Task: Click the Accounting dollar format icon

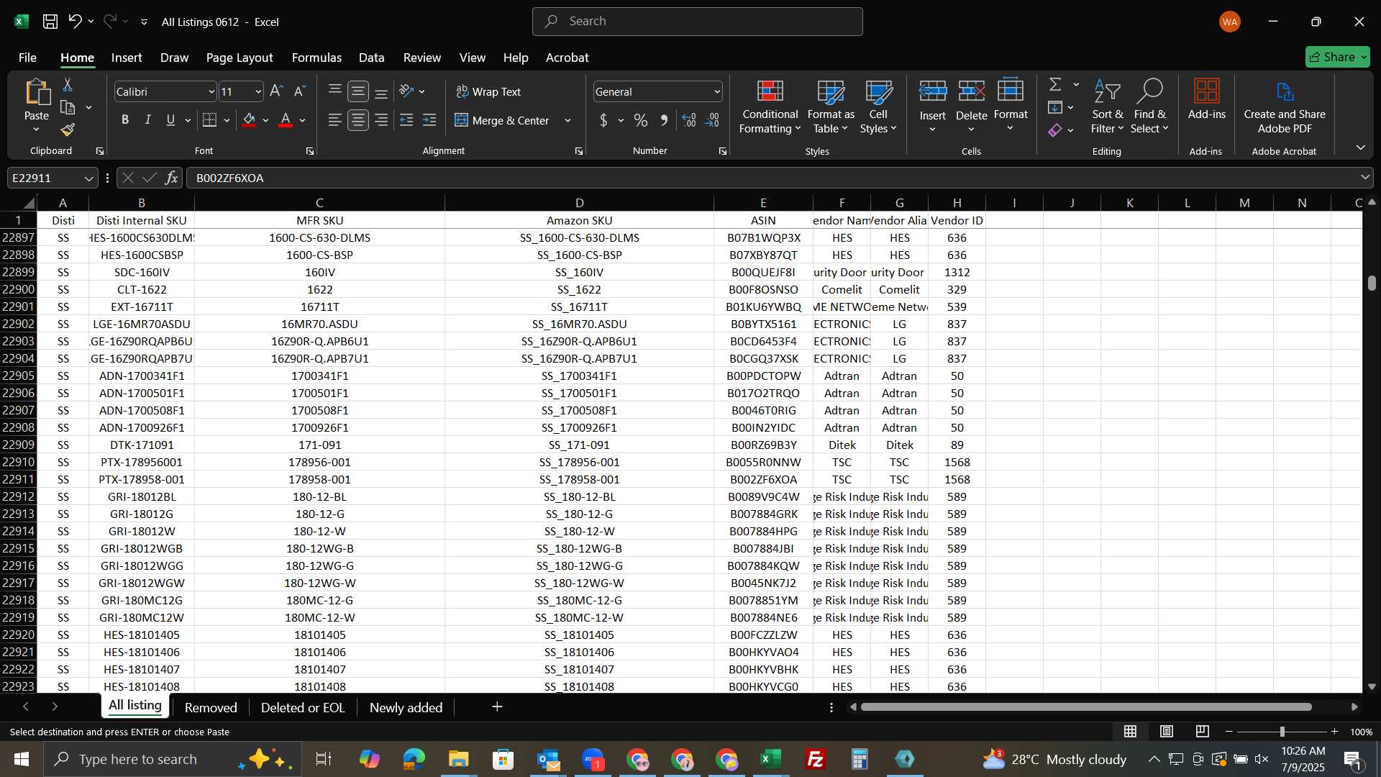Action: pos(603,120)
